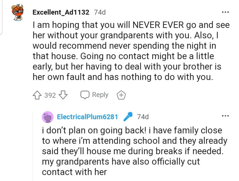Give an award with the plus icon
This screenshot has width=239, height=181.
[121, 95]
